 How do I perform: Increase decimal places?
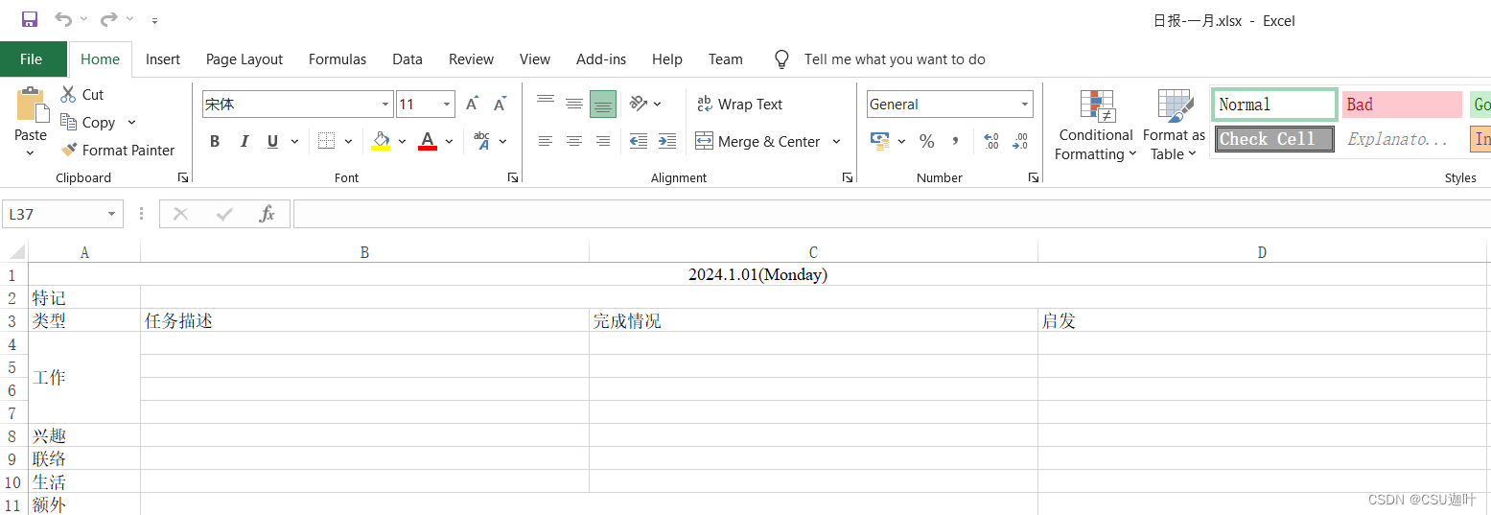(x=991, y=141)
